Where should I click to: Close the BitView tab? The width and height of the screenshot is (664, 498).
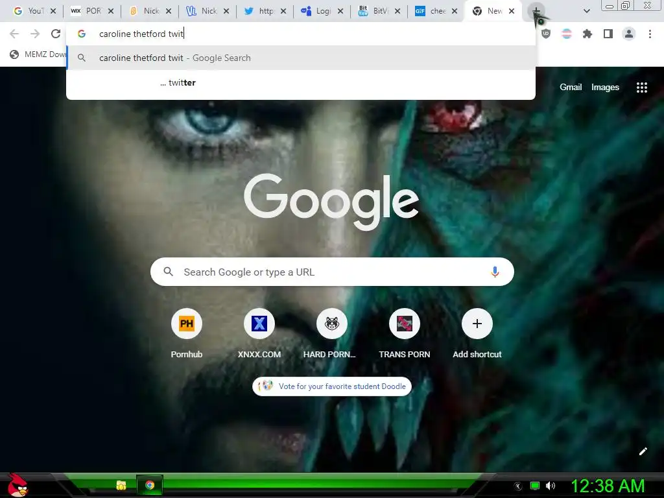(397, 11)
